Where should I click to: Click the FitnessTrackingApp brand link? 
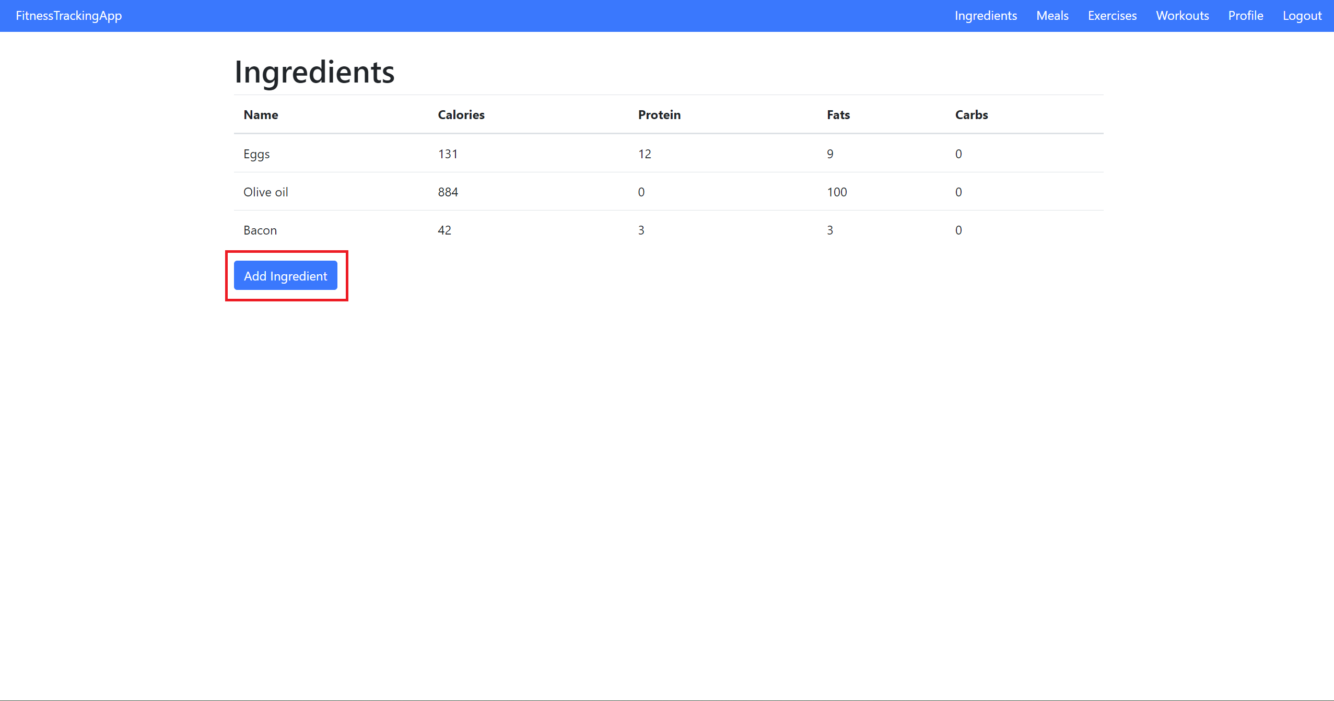(69, 16)
